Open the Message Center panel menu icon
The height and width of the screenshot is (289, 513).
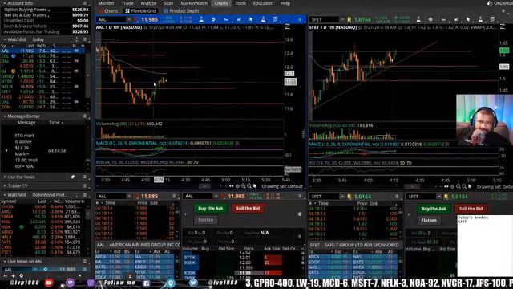(x=85, y=116)
